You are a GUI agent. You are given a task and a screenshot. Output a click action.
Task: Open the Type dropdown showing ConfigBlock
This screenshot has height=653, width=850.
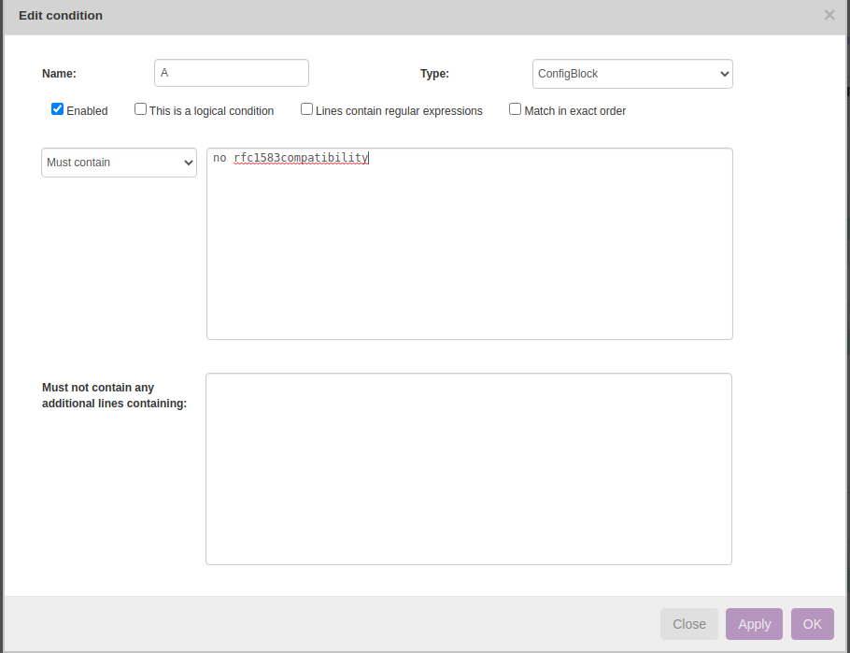coord(631,74)
